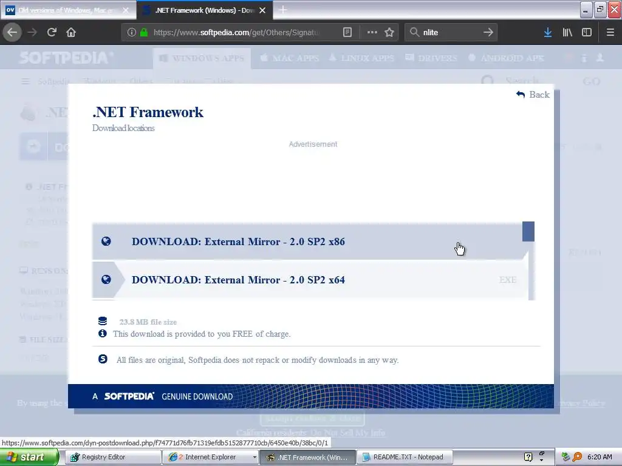Click the 6:20 AM system clock

(x=600, y=457)
